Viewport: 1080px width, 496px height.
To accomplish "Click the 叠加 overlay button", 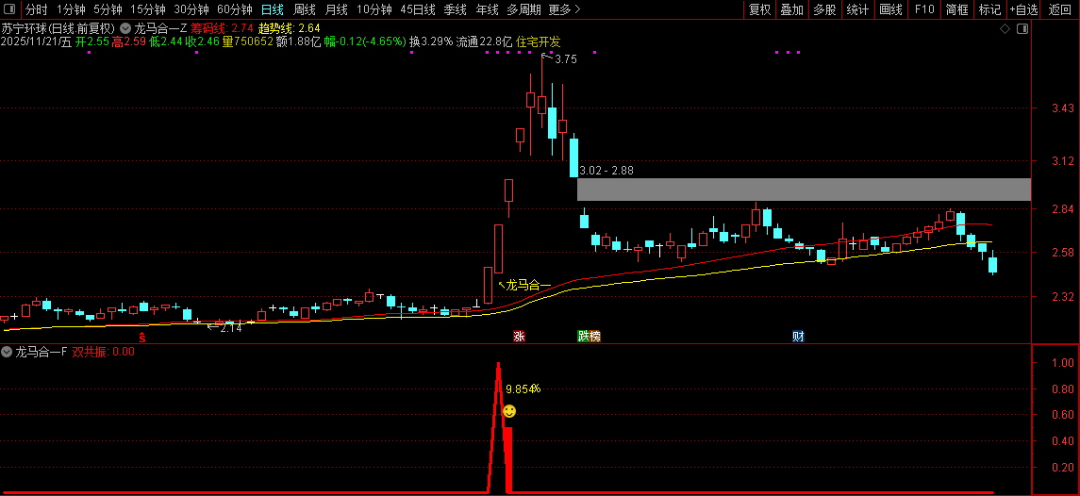I will pyautogui.click(x=792, y=9).
